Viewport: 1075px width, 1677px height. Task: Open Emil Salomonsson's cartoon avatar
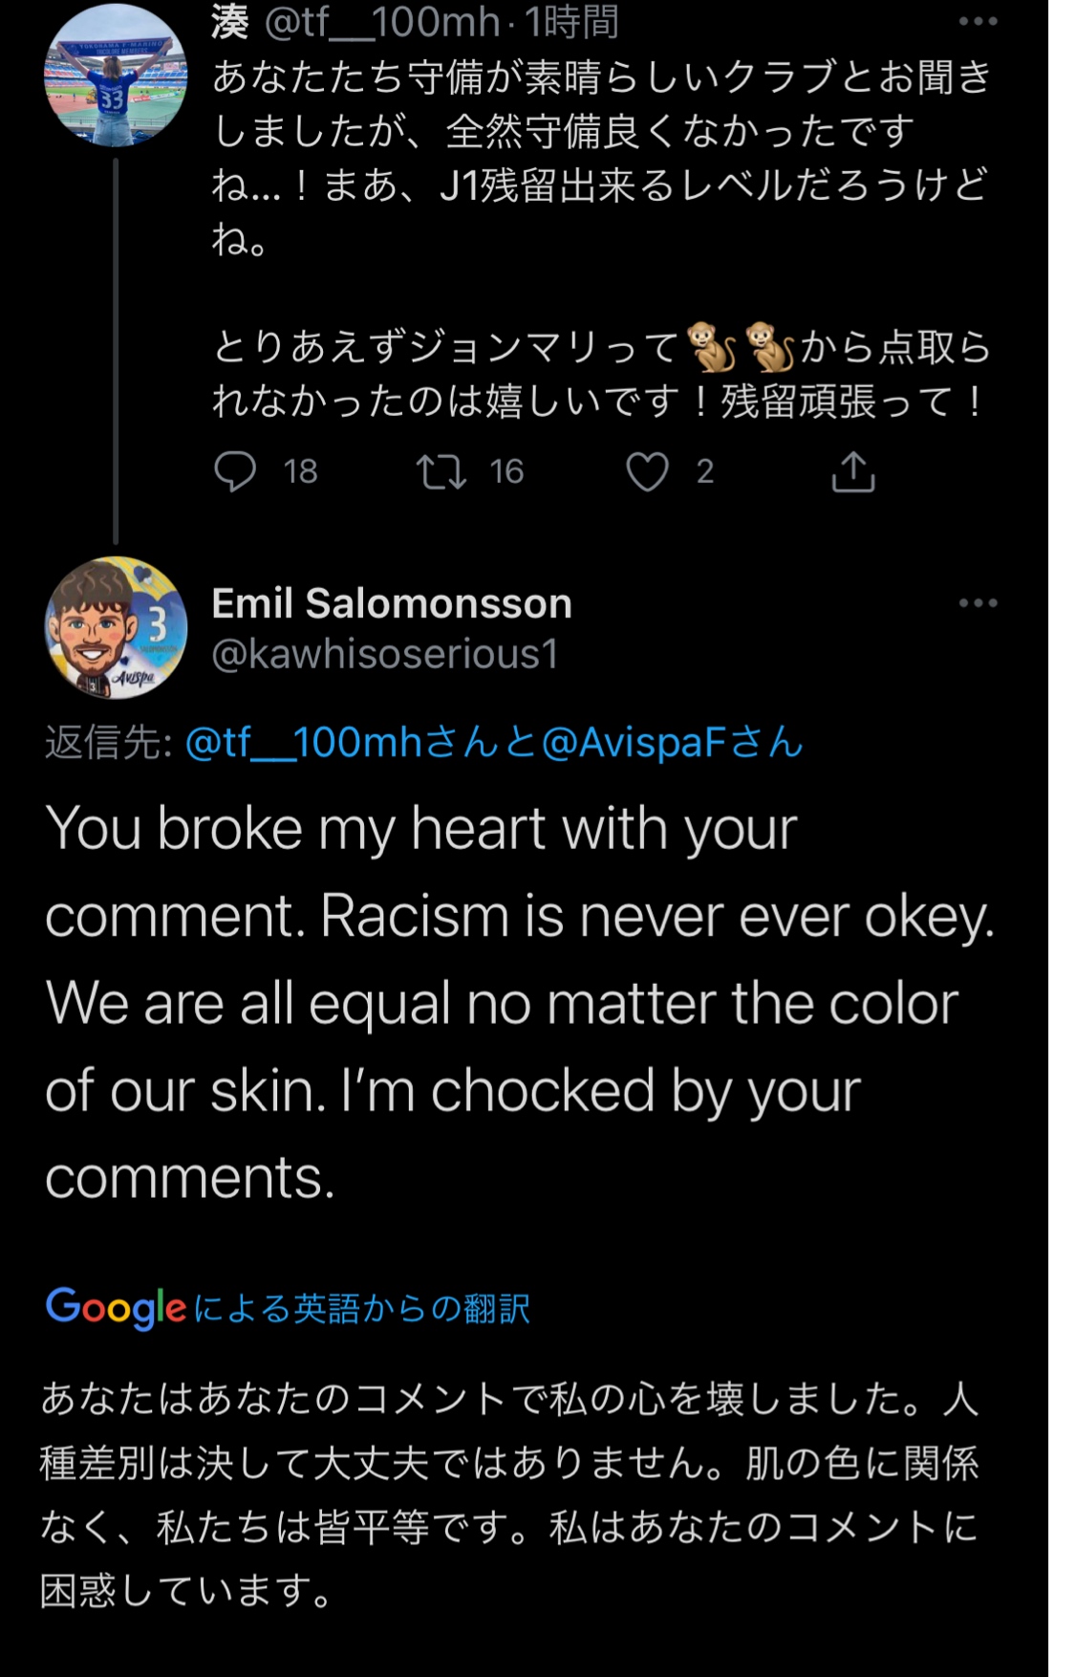[116, 627]
